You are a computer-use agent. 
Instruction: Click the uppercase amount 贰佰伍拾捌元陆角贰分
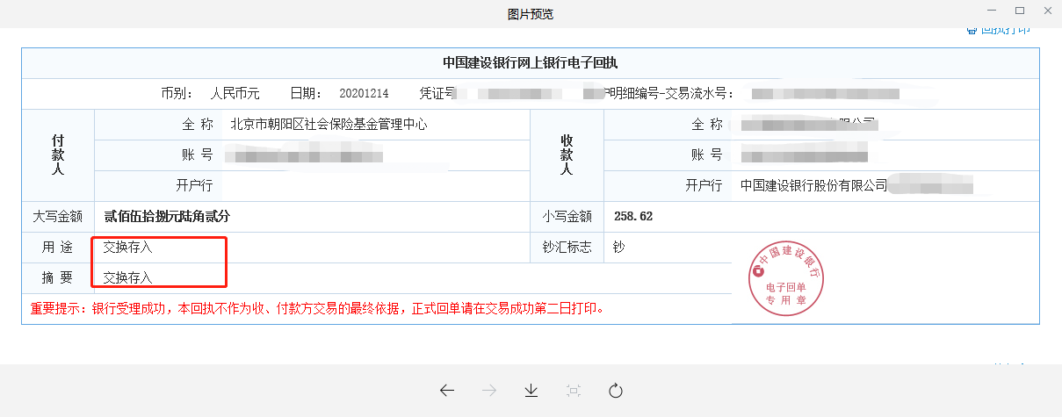(x=167, y=216)
